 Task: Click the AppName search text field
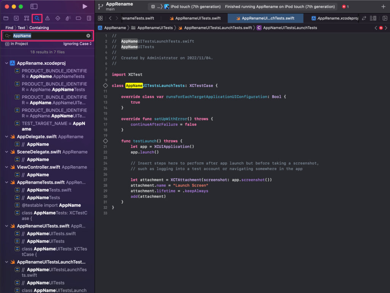coord(48,36)
